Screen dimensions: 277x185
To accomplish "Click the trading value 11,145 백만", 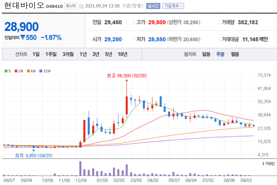I will (255, 39).
